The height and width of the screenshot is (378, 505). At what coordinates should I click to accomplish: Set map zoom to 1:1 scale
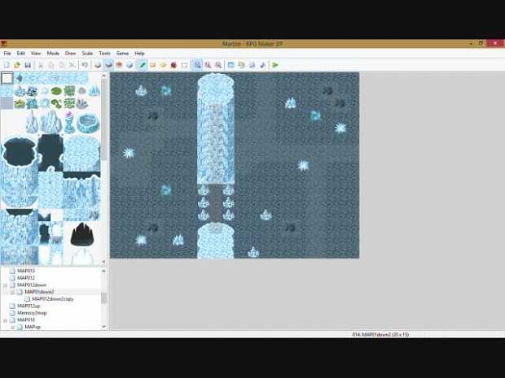coord(197,65)
